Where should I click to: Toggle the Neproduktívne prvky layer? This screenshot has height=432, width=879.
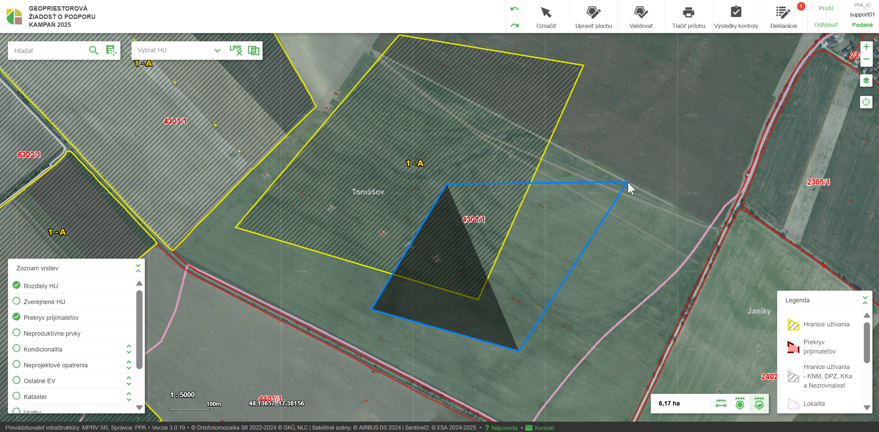click(16, 333)
